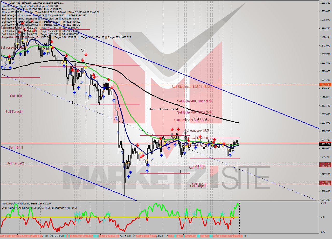Click the 1663.780 price axis label
The height and width of the screenshot is (239, 332).
[x=325, y=3]
